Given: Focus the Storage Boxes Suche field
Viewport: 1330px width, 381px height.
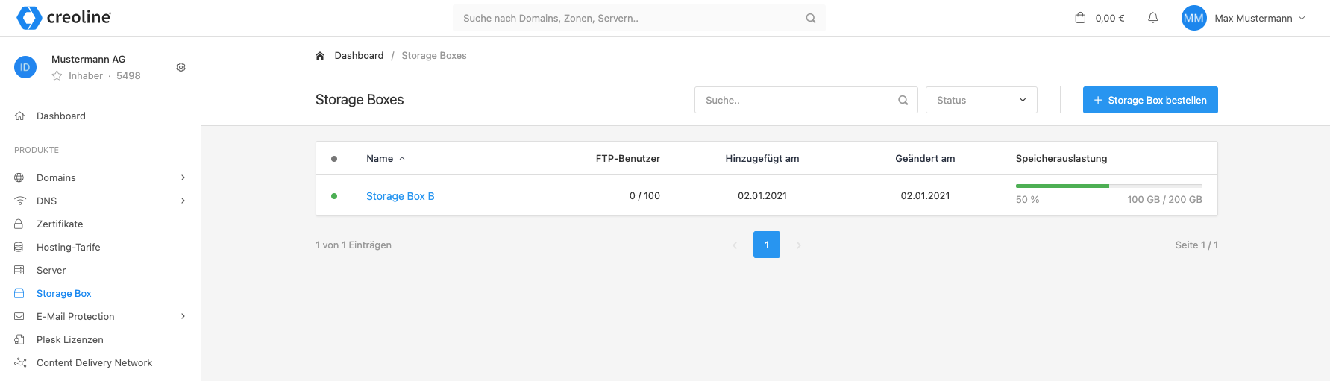Looking at the screenshot, I should tap(806, 100).
